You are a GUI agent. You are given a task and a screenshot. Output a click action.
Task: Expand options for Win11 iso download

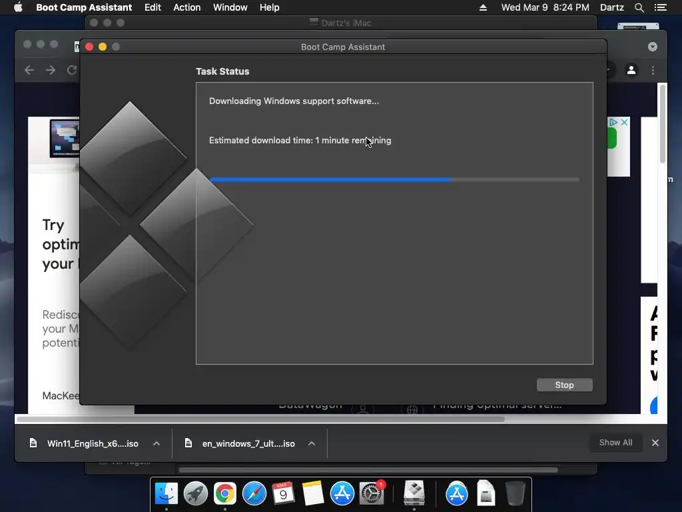[x=157, y=443]
